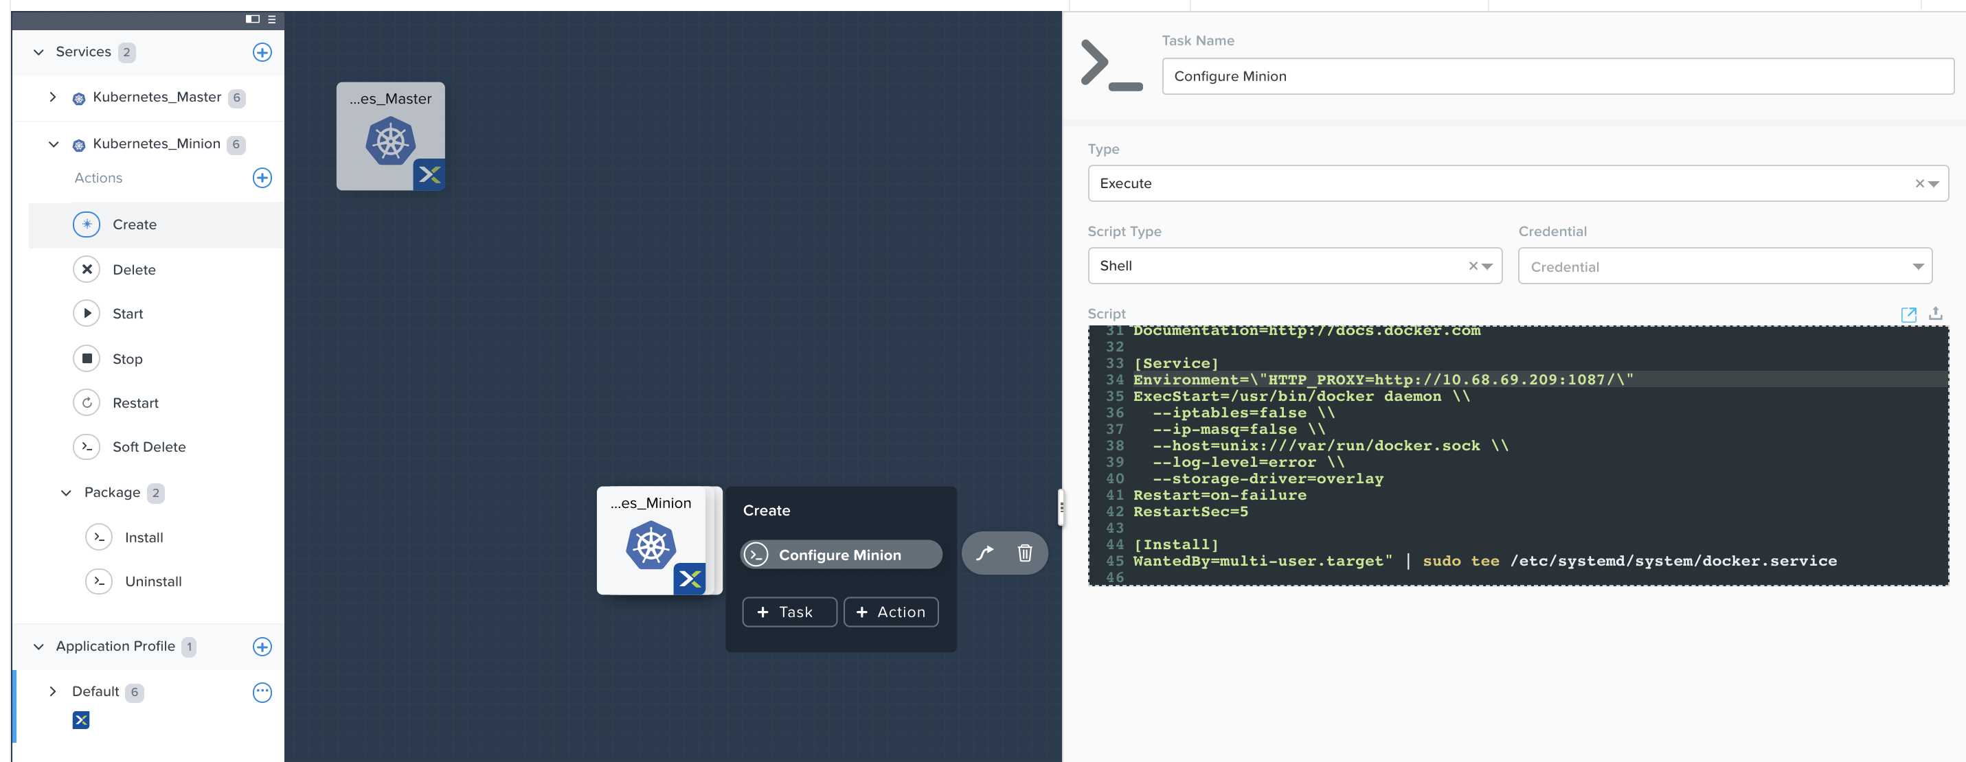The height and width of the screenshot is (762, 1966).
Task: Click script line 41 Restart=on-failure
Action: point(1219,495)
